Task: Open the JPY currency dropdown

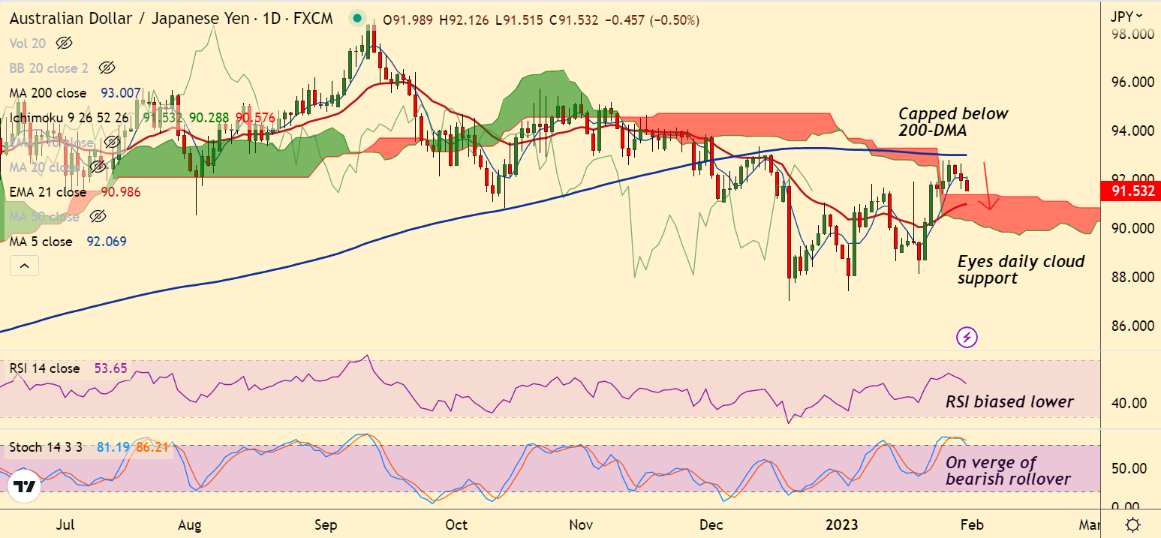Action: click(1127, 16)
